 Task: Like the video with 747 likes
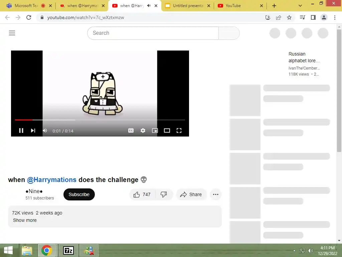click(x=142, y=194)
